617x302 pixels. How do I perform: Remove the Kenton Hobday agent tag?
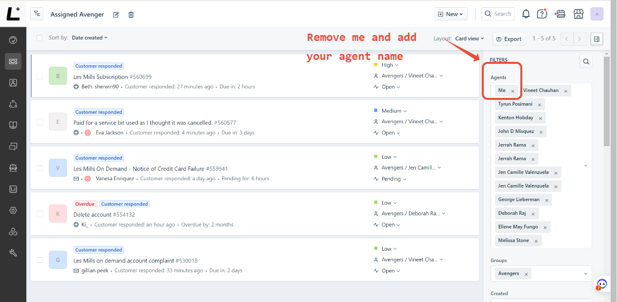click(x=540, y=118)
